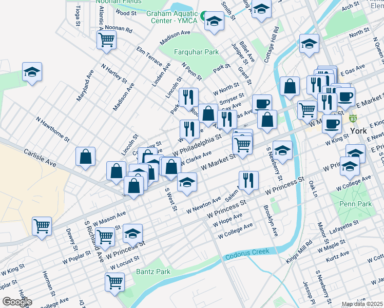
Task: Open the restaurant marker by Lincoln St
Action: [188, 98]
